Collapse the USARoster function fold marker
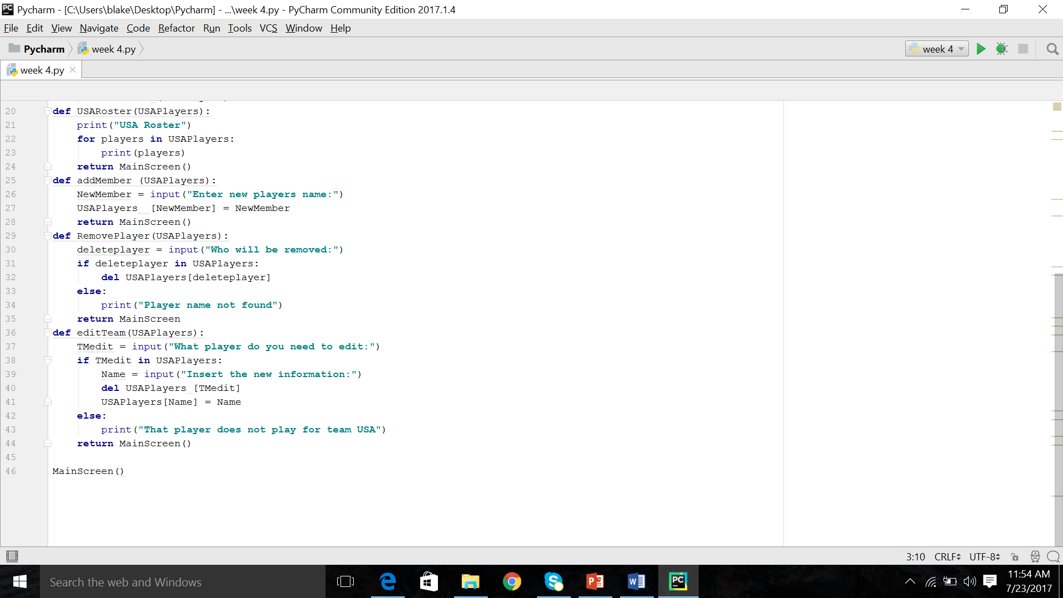 pyautogui.click(x=48, y=111)
